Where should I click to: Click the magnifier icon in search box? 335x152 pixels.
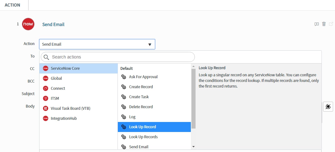(46, 57)
